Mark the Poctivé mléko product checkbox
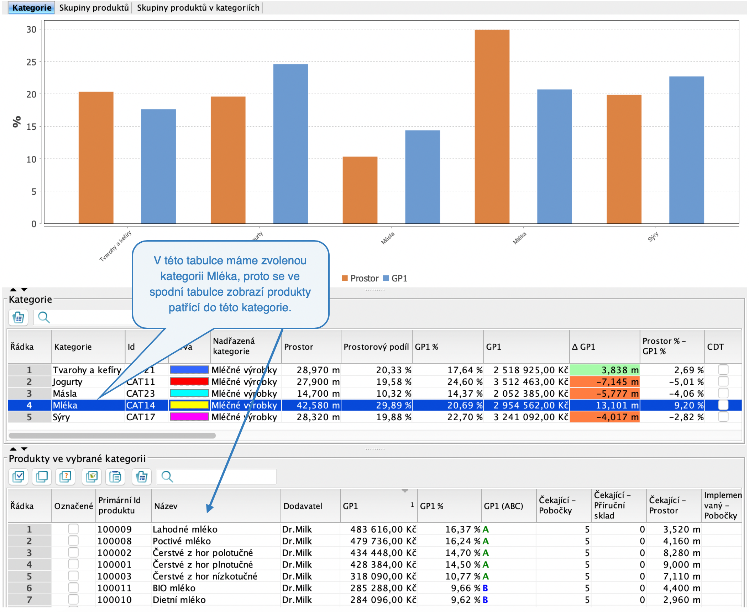 pos(73,541)
